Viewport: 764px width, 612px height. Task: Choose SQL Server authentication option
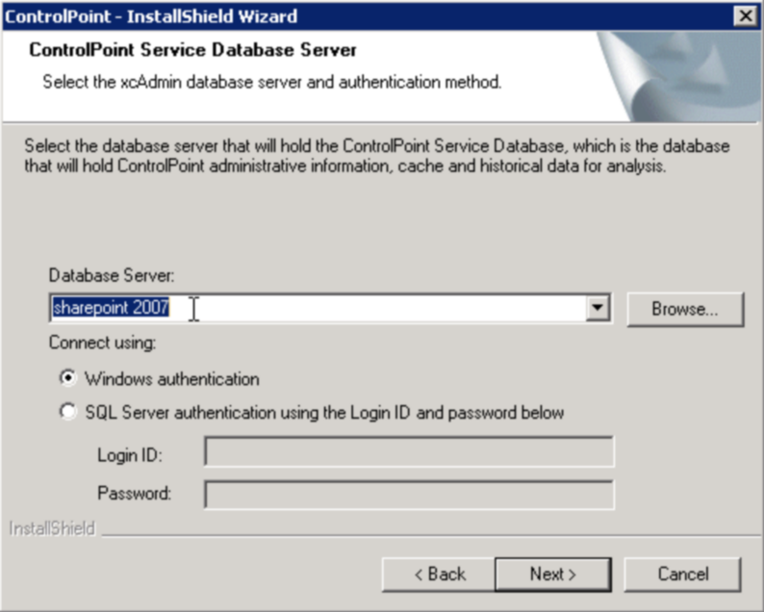pos(67,413)
